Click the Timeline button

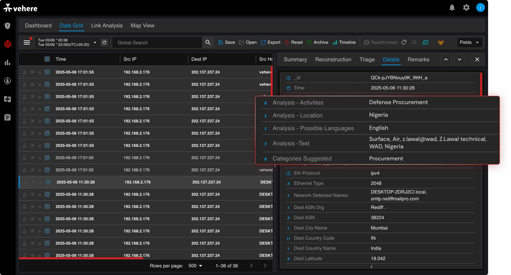pos(344,43)
